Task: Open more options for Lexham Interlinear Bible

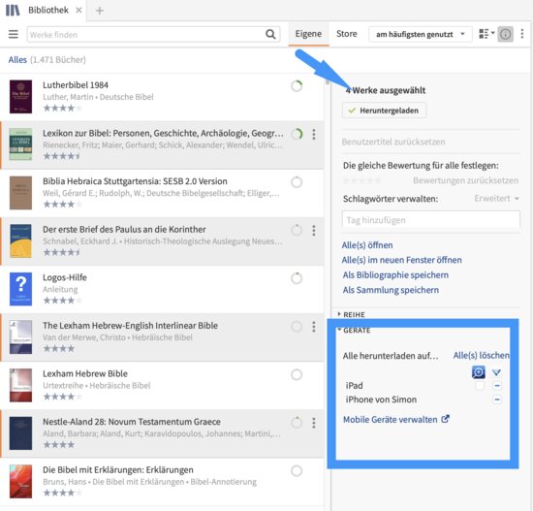Action: tap(314, 327)
